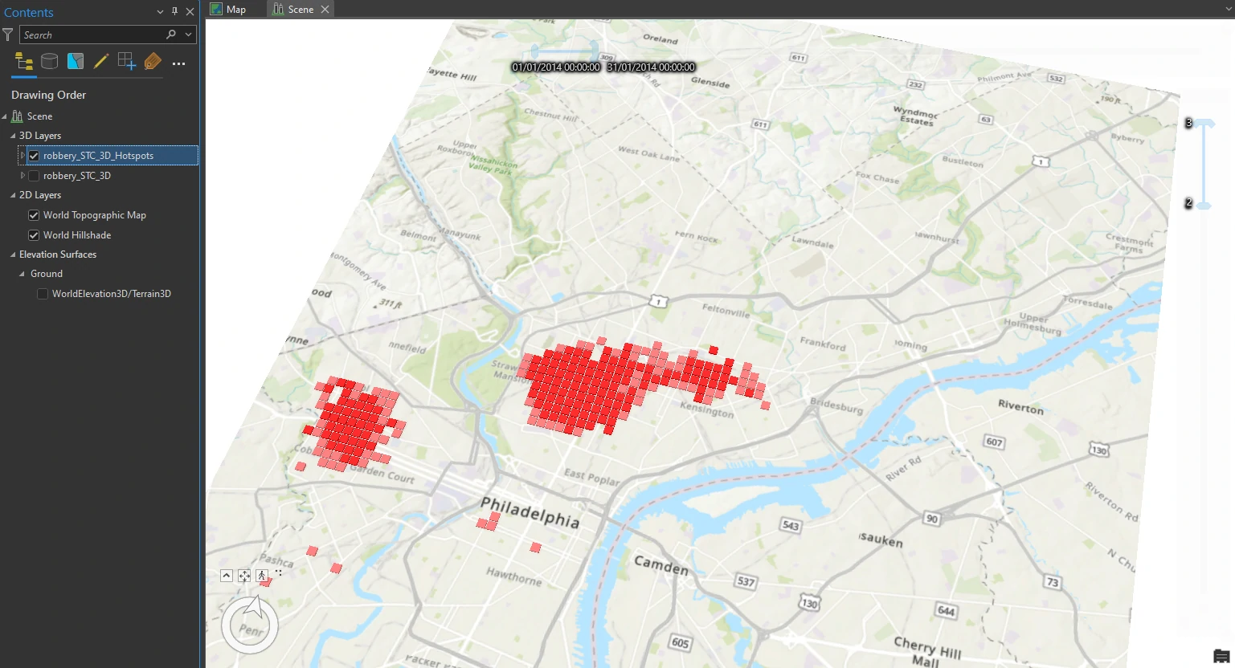Viewport: 1235px width, 668px height.
Task: Enable WorldElevation3D/Terrain3D checkbox
Action: [x=43, y=294]
